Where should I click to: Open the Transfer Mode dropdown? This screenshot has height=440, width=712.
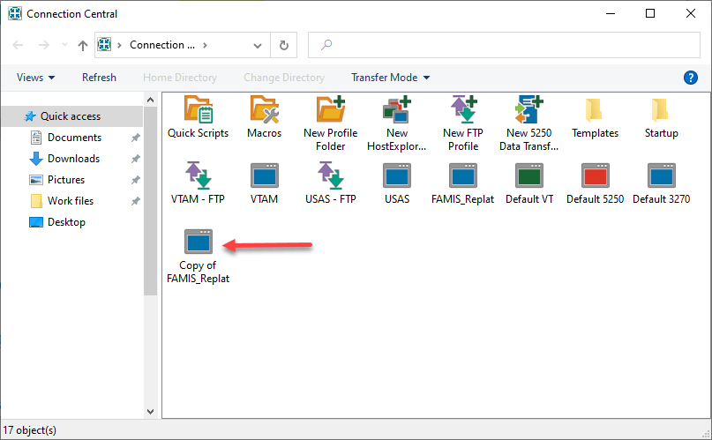391,78
